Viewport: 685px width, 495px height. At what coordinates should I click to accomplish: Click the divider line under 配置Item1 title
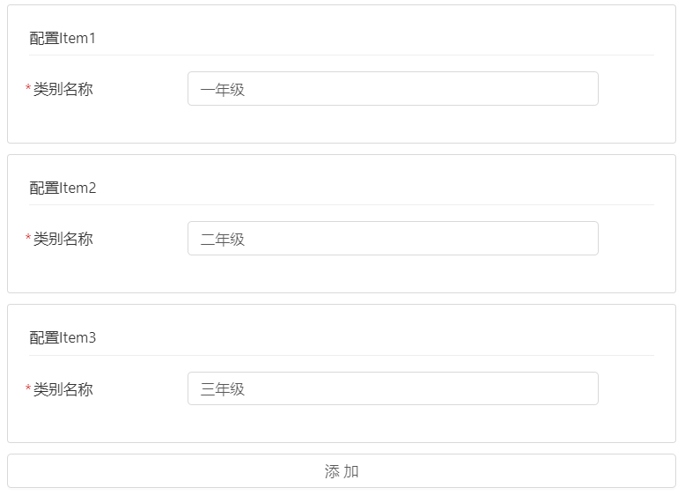[x=342, y=55]
